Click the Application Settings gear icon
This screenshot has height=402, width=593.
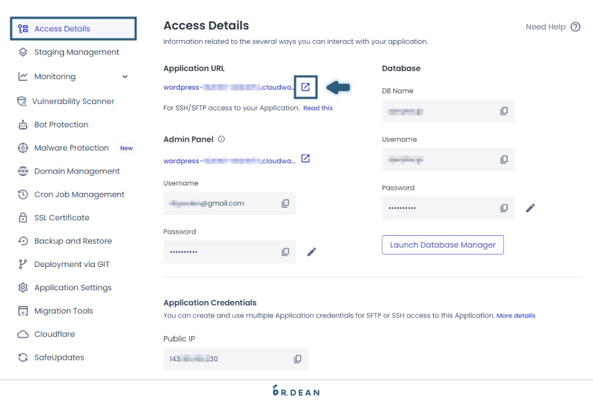(x=23, y=288)
